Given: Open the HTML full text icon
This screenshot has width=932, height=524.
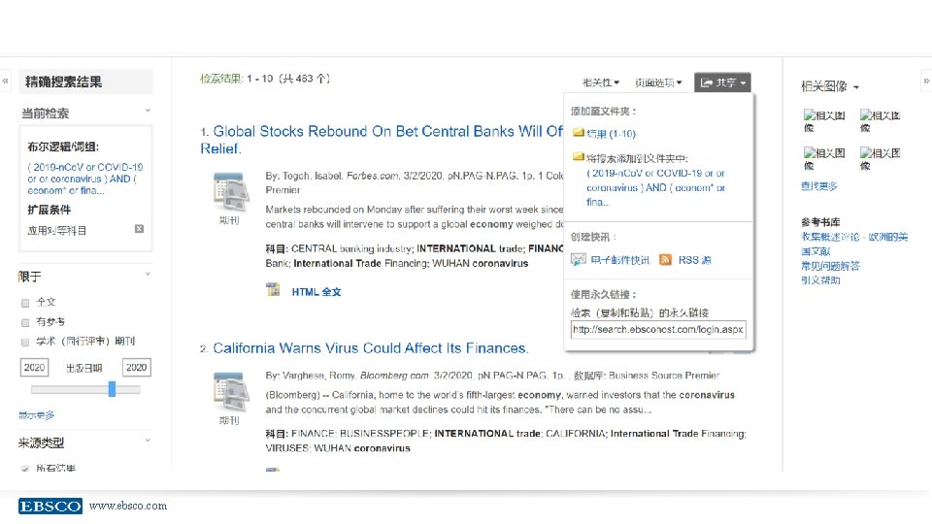Looking at the screenshot, I should click(274, 290).
